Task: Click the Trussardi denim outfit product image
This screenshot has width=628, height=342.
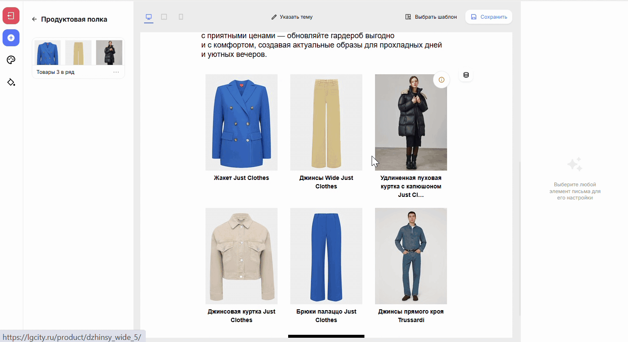Action: coord(411,256)
